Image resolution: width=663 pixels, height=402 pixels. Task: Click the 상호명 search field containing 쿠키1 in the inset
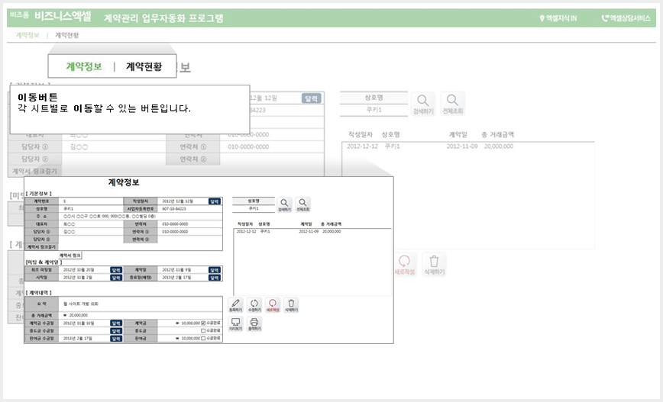[x=254, y=208]
